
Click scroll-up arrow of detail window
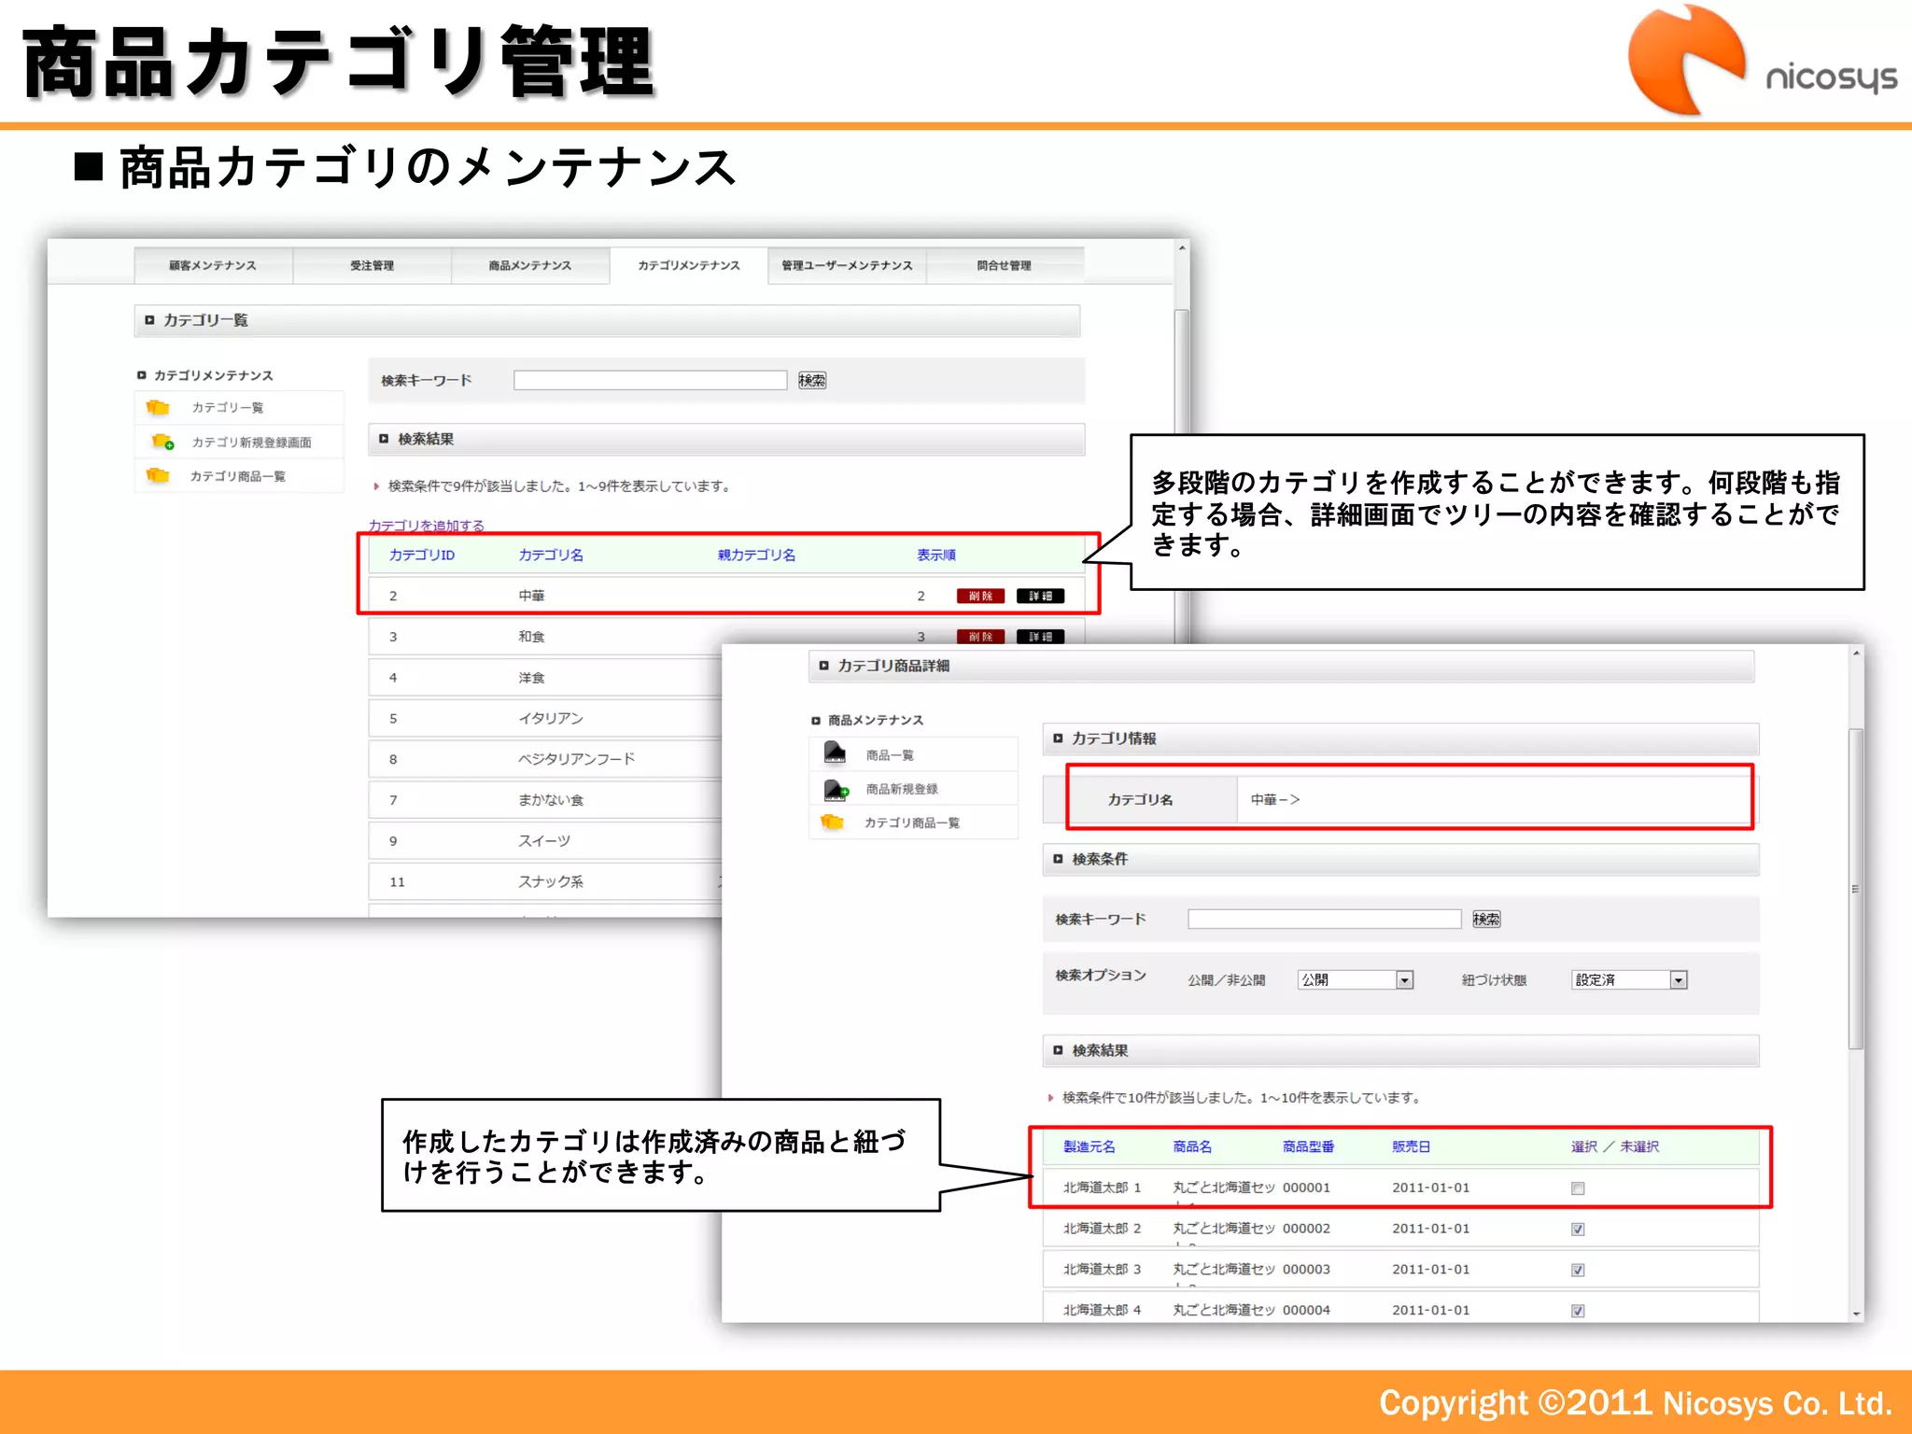pos(1856,654)
